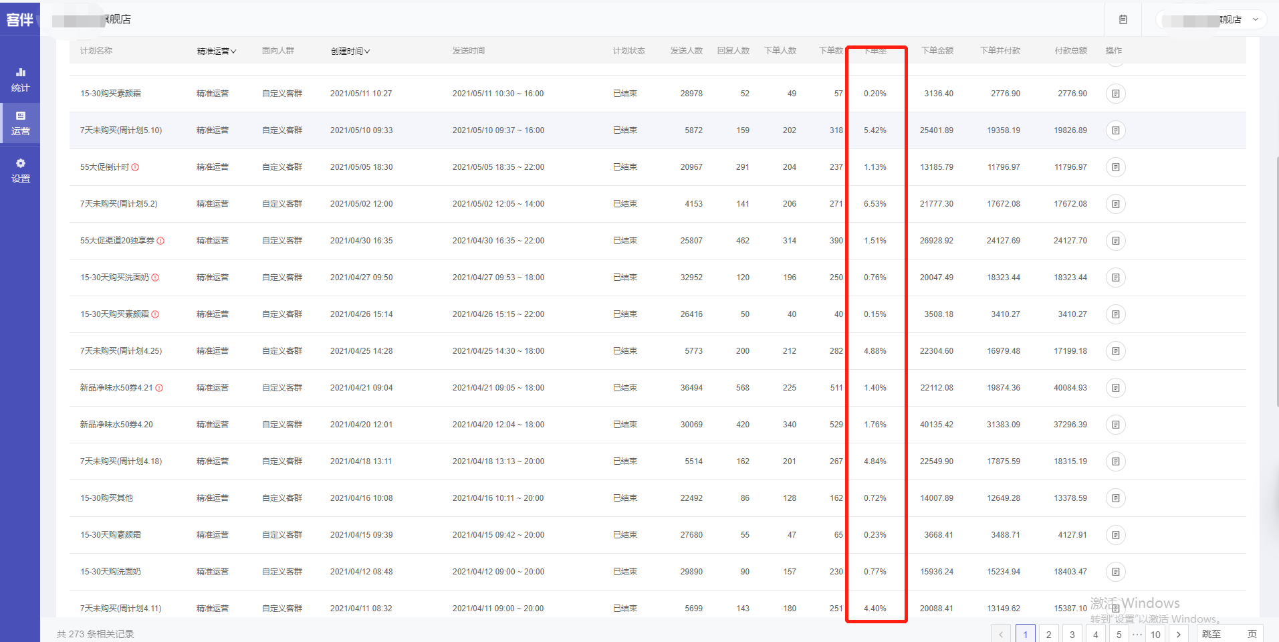This screenshot has width=1279, height=642.
Task: Select plan name 15-30购买其他
Action: point(106,498)
